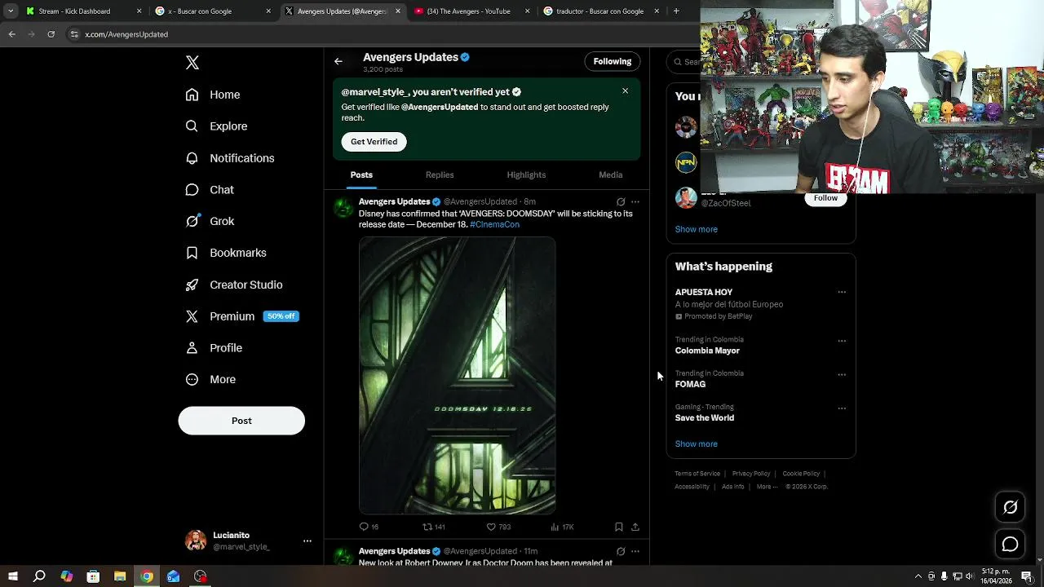The width and height of the screenshot is (1044, 587).
Task: Open the #CinemaCon hashtag link
Action: [x=494, y=225]
